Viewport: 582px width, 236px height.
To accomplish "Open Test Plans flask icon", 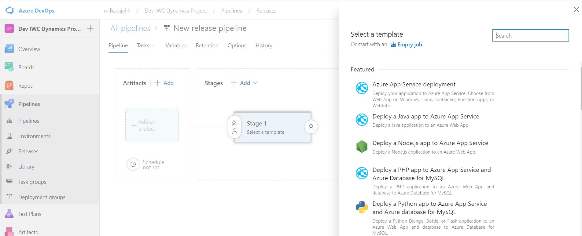I will (x=9, y=214).
